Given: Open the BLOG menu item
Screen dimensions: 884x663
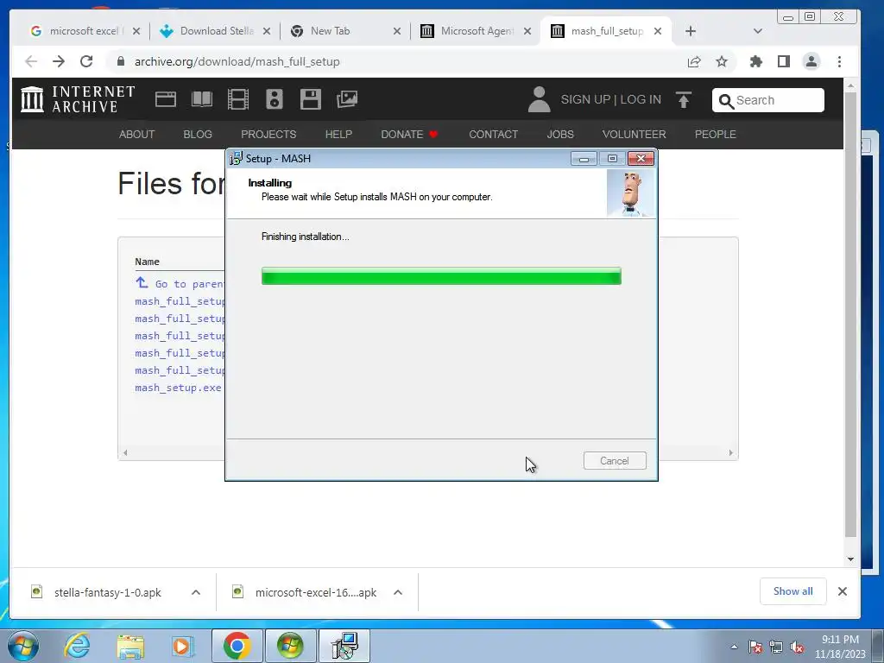Looking at the screenshot, I should 198,134.
